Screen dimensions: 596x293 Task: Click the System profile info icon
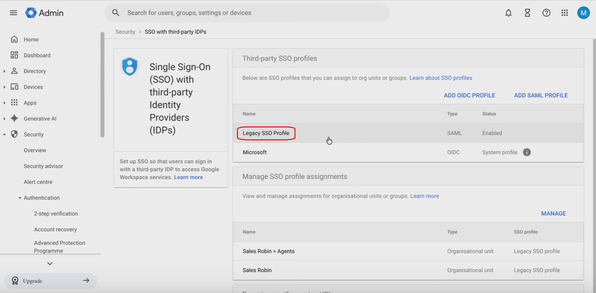(x=527, y=152)
